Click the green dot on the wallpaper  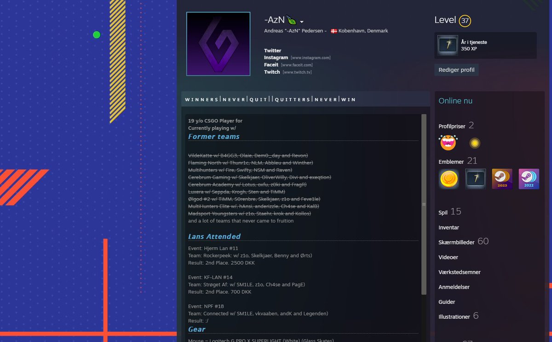coord(97,34)
